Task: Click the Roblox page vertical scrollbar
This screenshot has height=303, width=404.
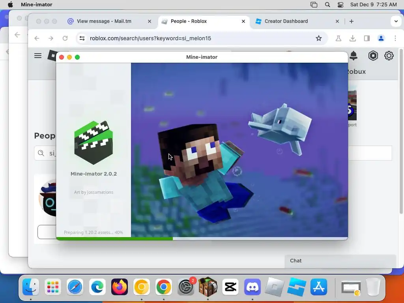Action: click(401, 131)
